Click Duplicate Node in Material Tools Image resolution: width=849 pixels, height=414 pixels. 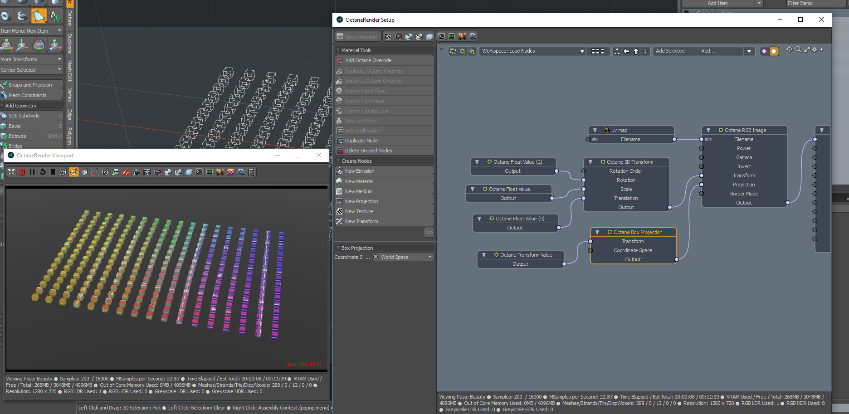pyautogui.click(x=384, y=141)
